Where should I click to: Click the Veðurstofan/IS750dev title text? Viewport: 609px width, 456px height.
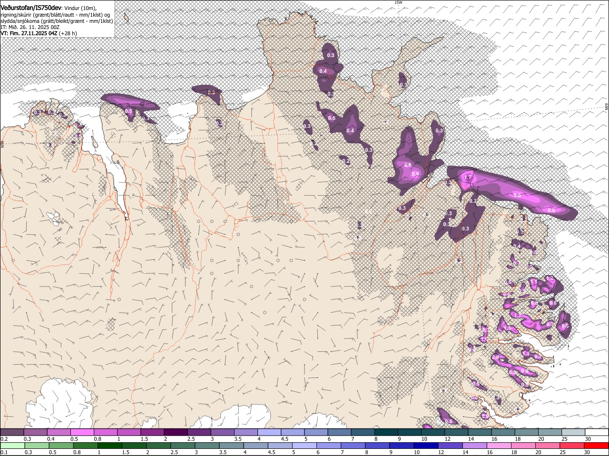[x=30, y=8]
